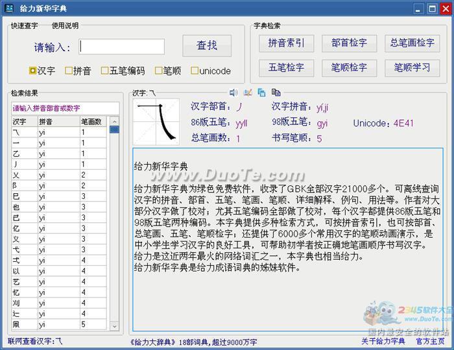Open the 使用说明 tab

[x=65, y=26]
